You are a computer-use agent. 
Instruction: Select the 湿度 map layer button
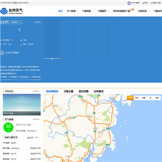[x=144, y=98]
